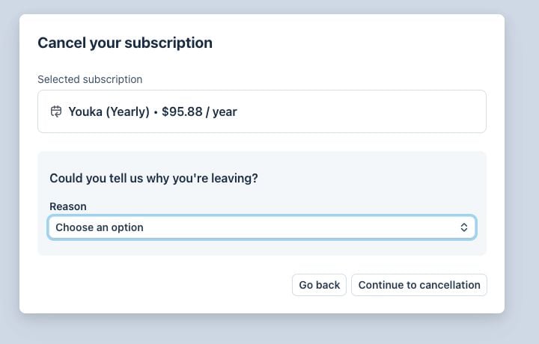This screenshot has width=539, height=344.
Task: Click the Go back button
Action: click(319, 285)
